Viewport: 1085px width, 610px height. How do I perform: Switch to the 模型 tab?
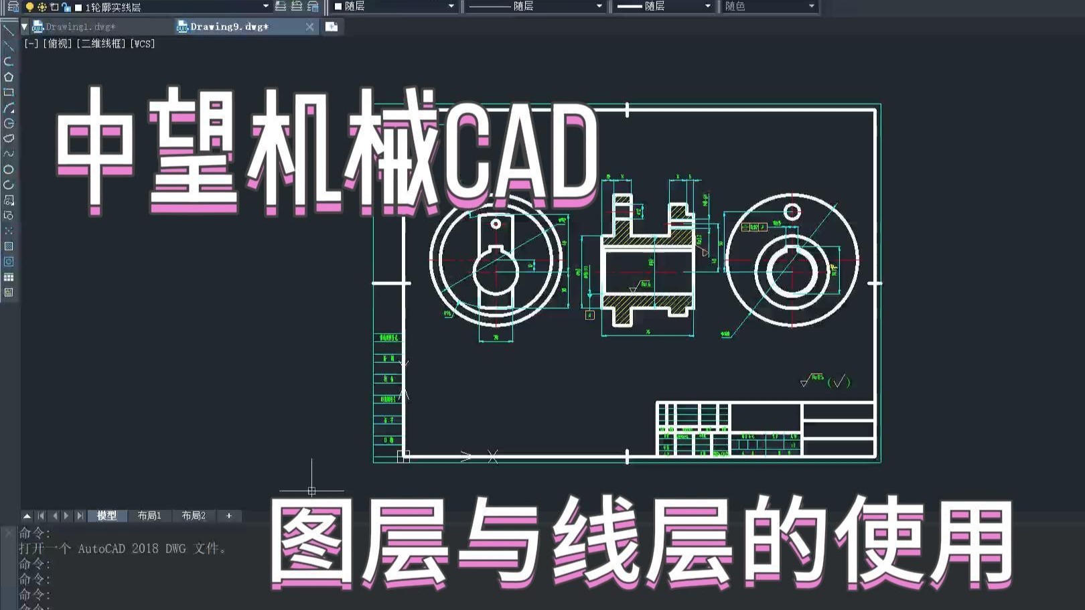107,516
